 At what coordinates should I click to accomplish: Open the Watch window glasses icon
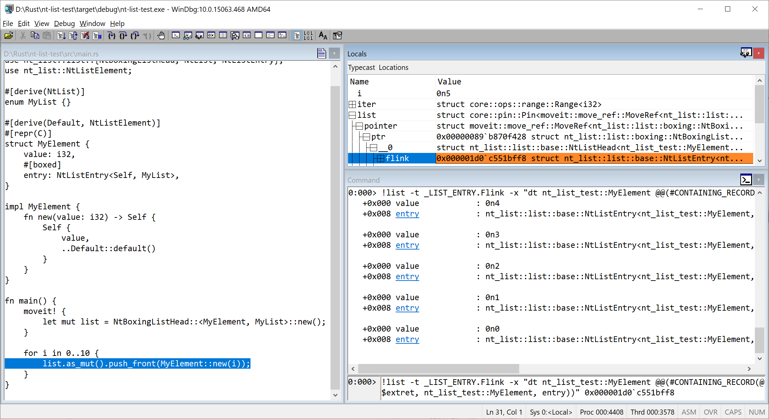pyautogui.click(x=188, y=35)
